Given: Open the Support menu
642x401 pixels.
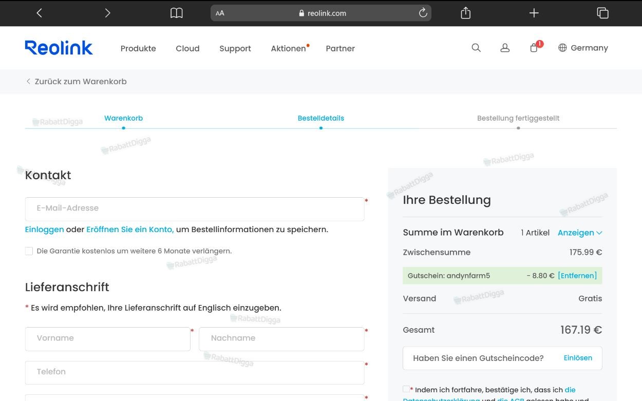Looking at the screenshot, I should pos(235,48).
